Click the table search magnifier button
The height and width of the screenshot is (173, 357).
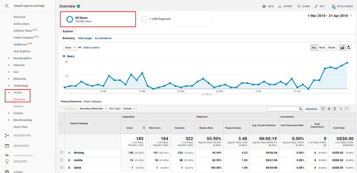click(x=300, y=109)
